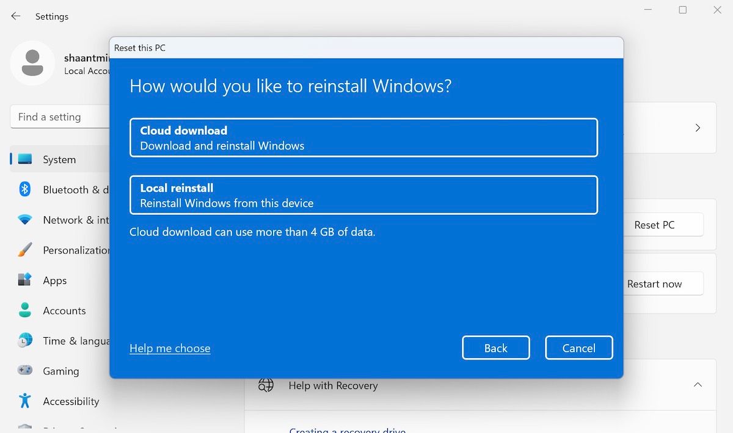Choose the Cloud download option
This screenshot has width=733, height=433.
[363, 137]
